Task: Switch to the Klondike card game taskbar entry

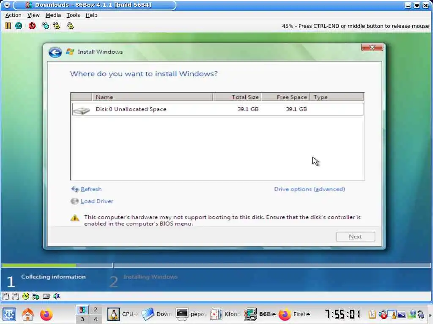Action: 225,314
